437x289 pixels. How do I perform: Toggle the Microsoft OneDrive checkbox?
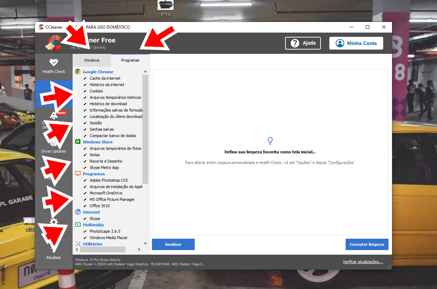[85, 193]
